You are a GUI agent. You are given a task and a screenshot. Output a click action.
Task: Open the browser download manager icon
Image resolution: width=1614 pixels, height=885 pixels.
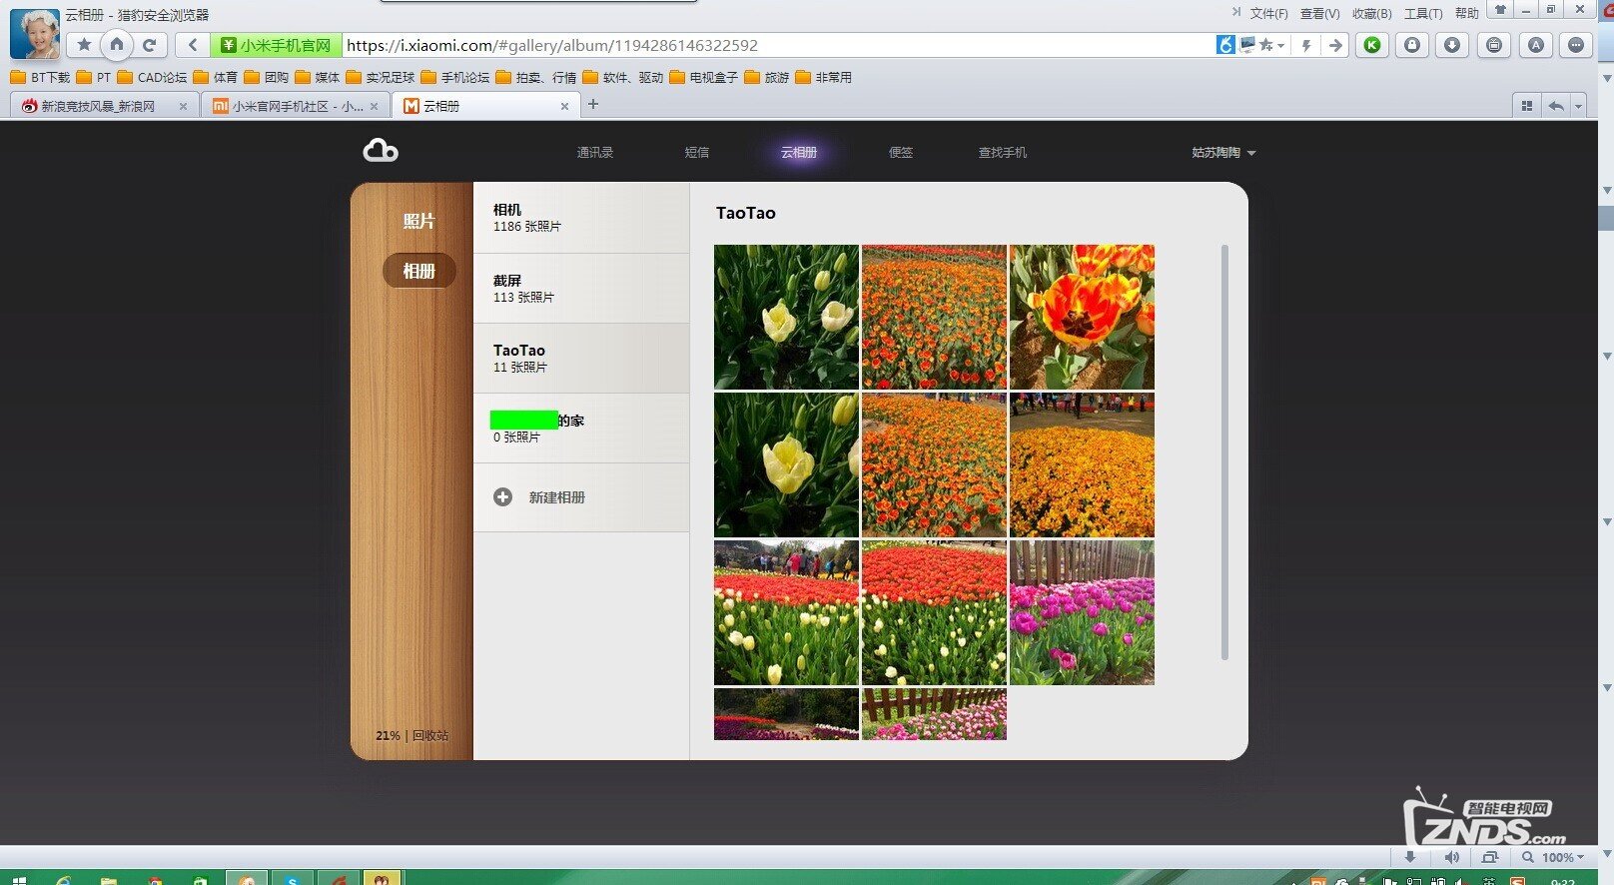(x=1452, y=45)
